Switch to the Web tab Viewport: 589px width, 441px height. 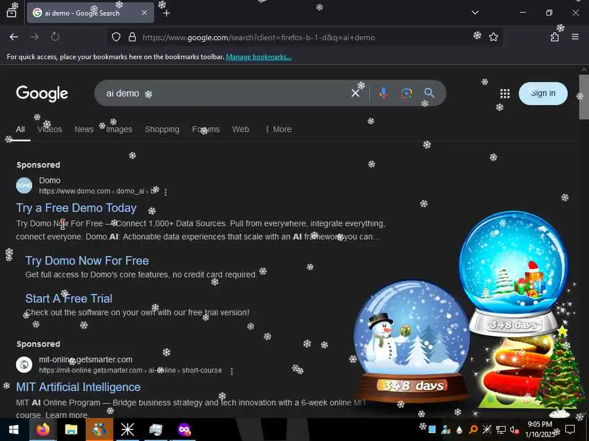pos(240,129)
